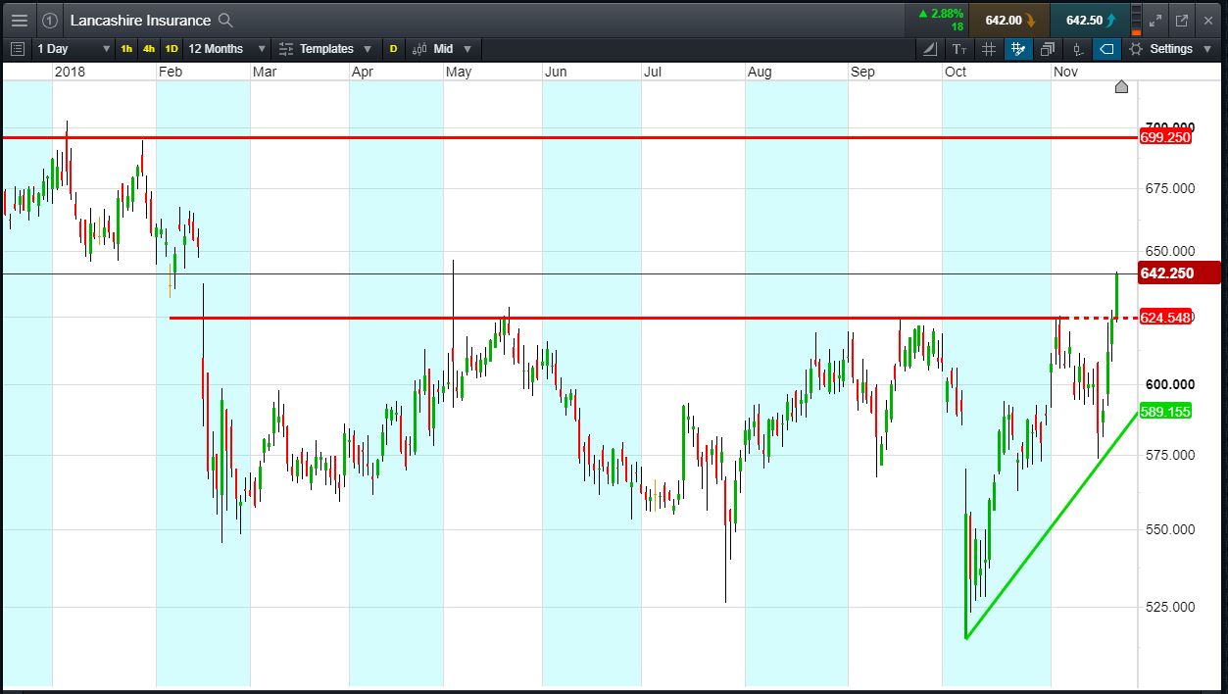Toggle the price label tag button

point(1106,48)
